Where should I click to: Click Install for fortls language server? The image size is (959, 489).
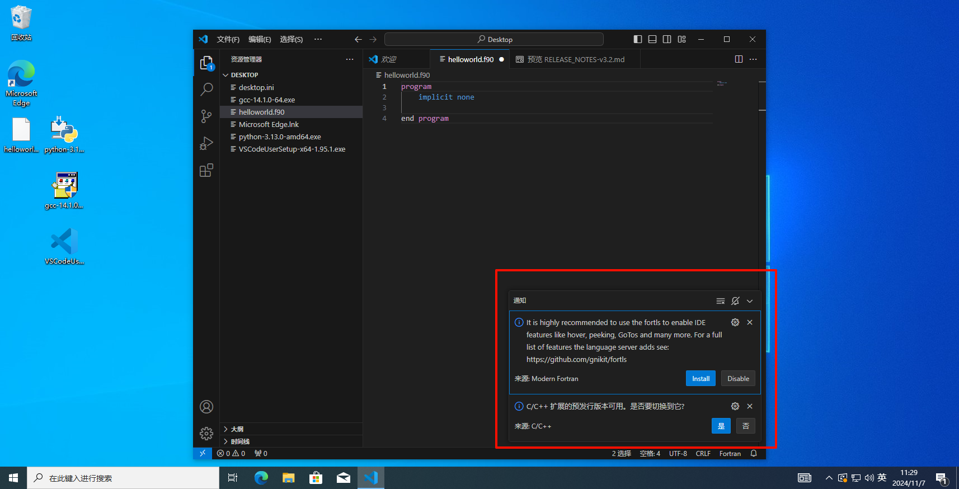701,379
